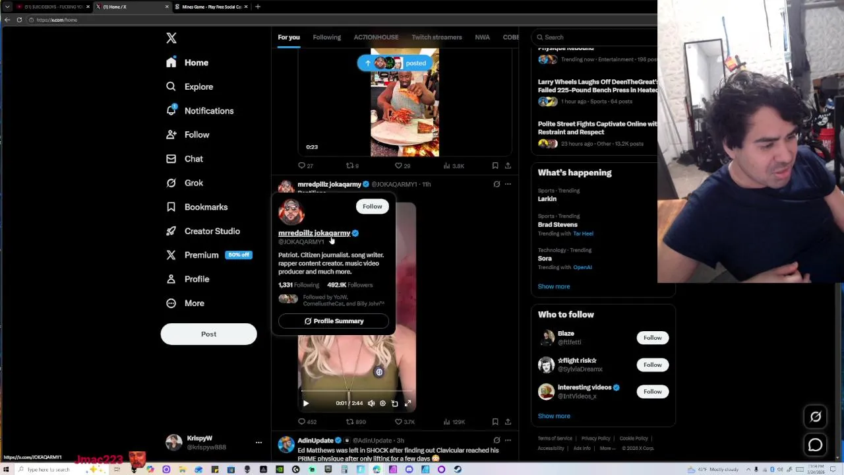Screen dimensions: 844x475
Task: Open footer More dropdown
Action: pyautogui.click(x=607, y=449)
